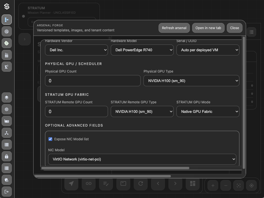Click the Stratum logo icon
The image size is (264, 198).
tap(7, 6)
